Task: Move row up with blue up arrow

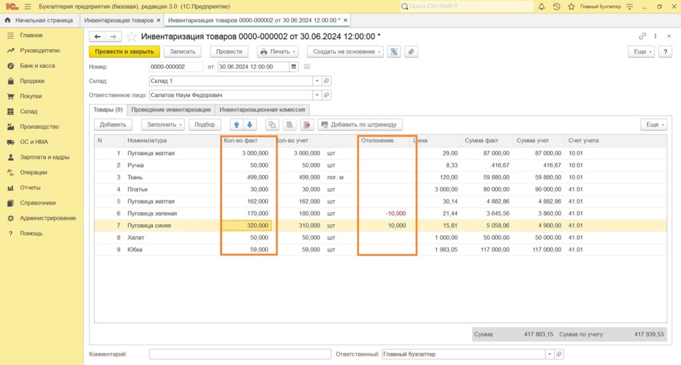Action: (236, 124)
